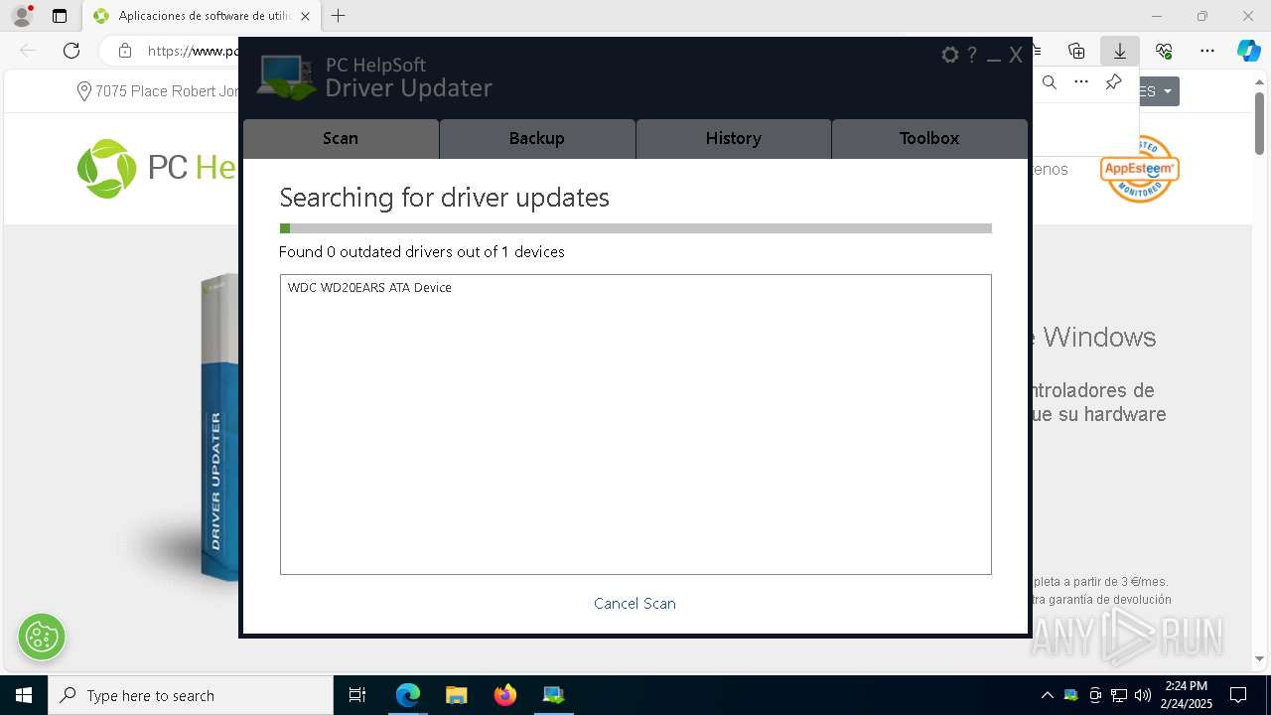
Task: Open Edge Settings and more menu
Action: point(1207,51)
